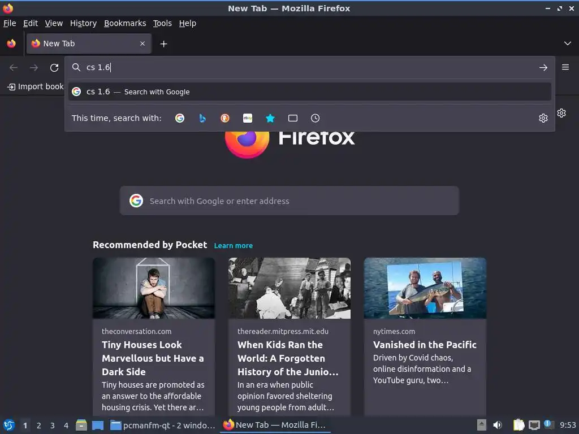579x434 pixels.
Task: Click removable media eject tray icon
Action: pos(482,425)
